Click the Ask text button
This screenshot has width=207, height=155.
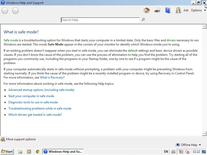(186, 10)
